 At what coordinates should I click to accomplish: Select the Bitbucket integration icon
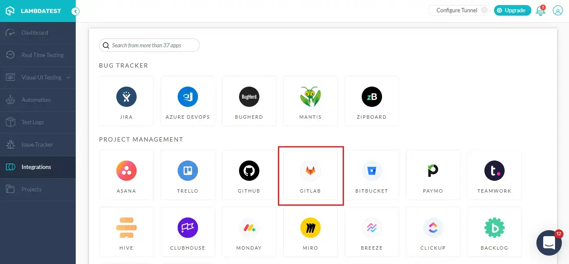click(372, 171)
